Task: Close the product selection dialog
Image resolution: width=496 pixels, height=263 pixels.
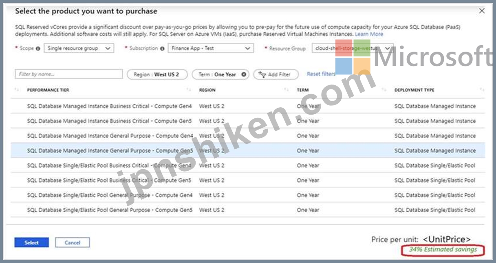Action: (482, 11)
